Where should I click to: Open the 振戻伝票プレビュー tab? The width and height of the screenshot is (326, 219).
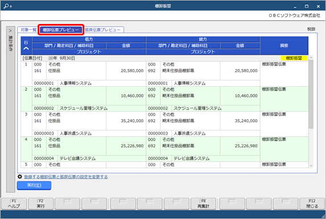(x=103, y=30)
